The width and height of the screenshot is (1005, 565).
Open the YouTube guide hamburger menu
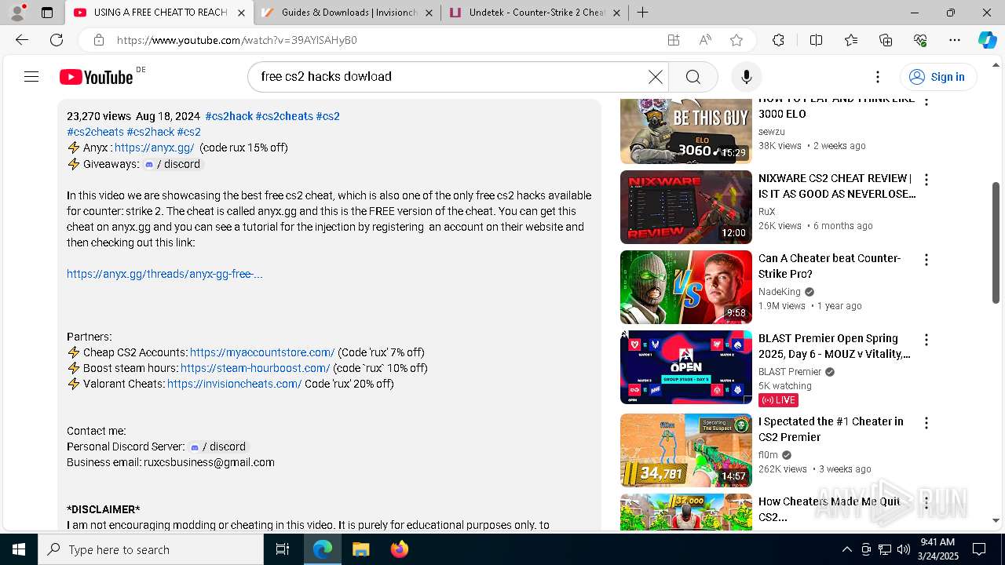31,76
